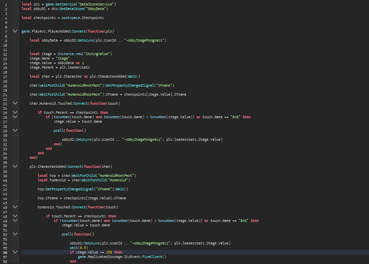Fold the stage.Value if block at line 56
This screenshot has width=369, height=264.
tap(15, 252)
